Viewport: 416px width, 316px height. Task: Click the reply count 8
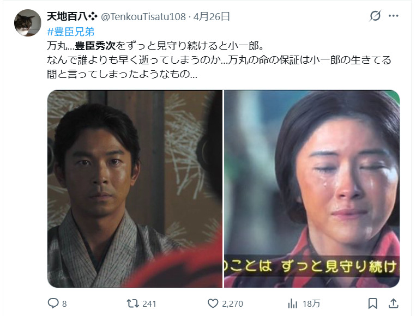pos(64,304)
